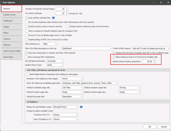The height and width of the screenshot is (131, 171).
Task: Enable Pop out CV on candidate page option
Action: (27, 35)
